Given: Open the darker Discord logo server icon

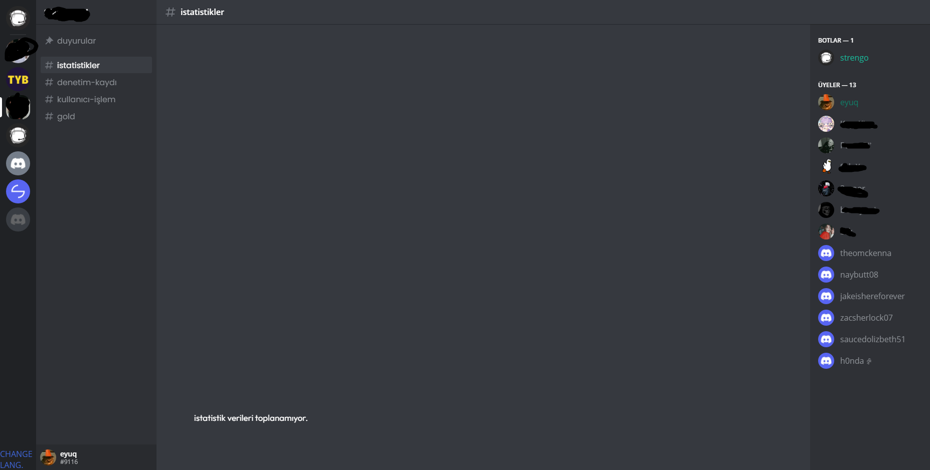Looking at the screenshot, I should [18, 219].
